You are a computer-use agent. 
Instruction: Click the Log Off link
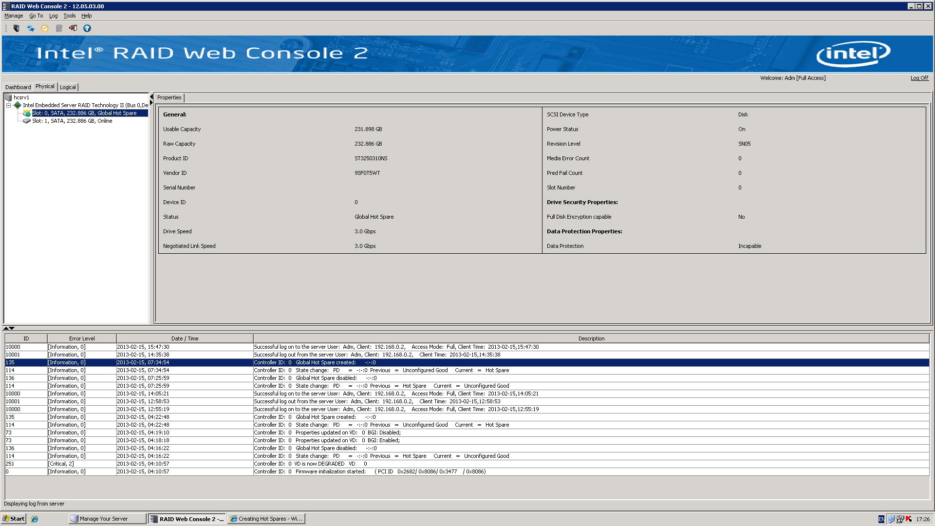coord(919,78)
